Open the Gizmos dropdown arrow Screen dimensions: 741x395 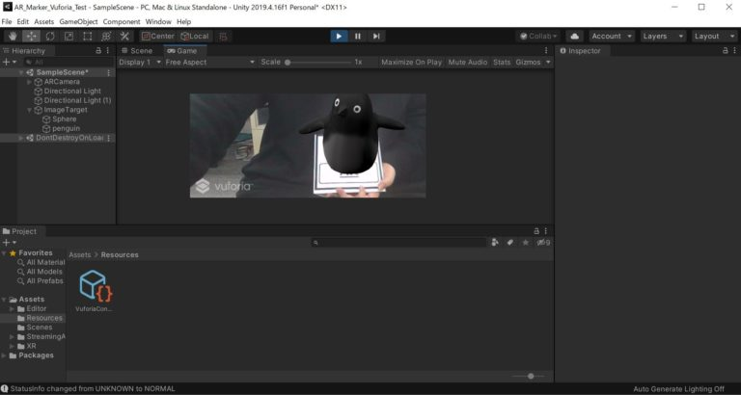548,63
